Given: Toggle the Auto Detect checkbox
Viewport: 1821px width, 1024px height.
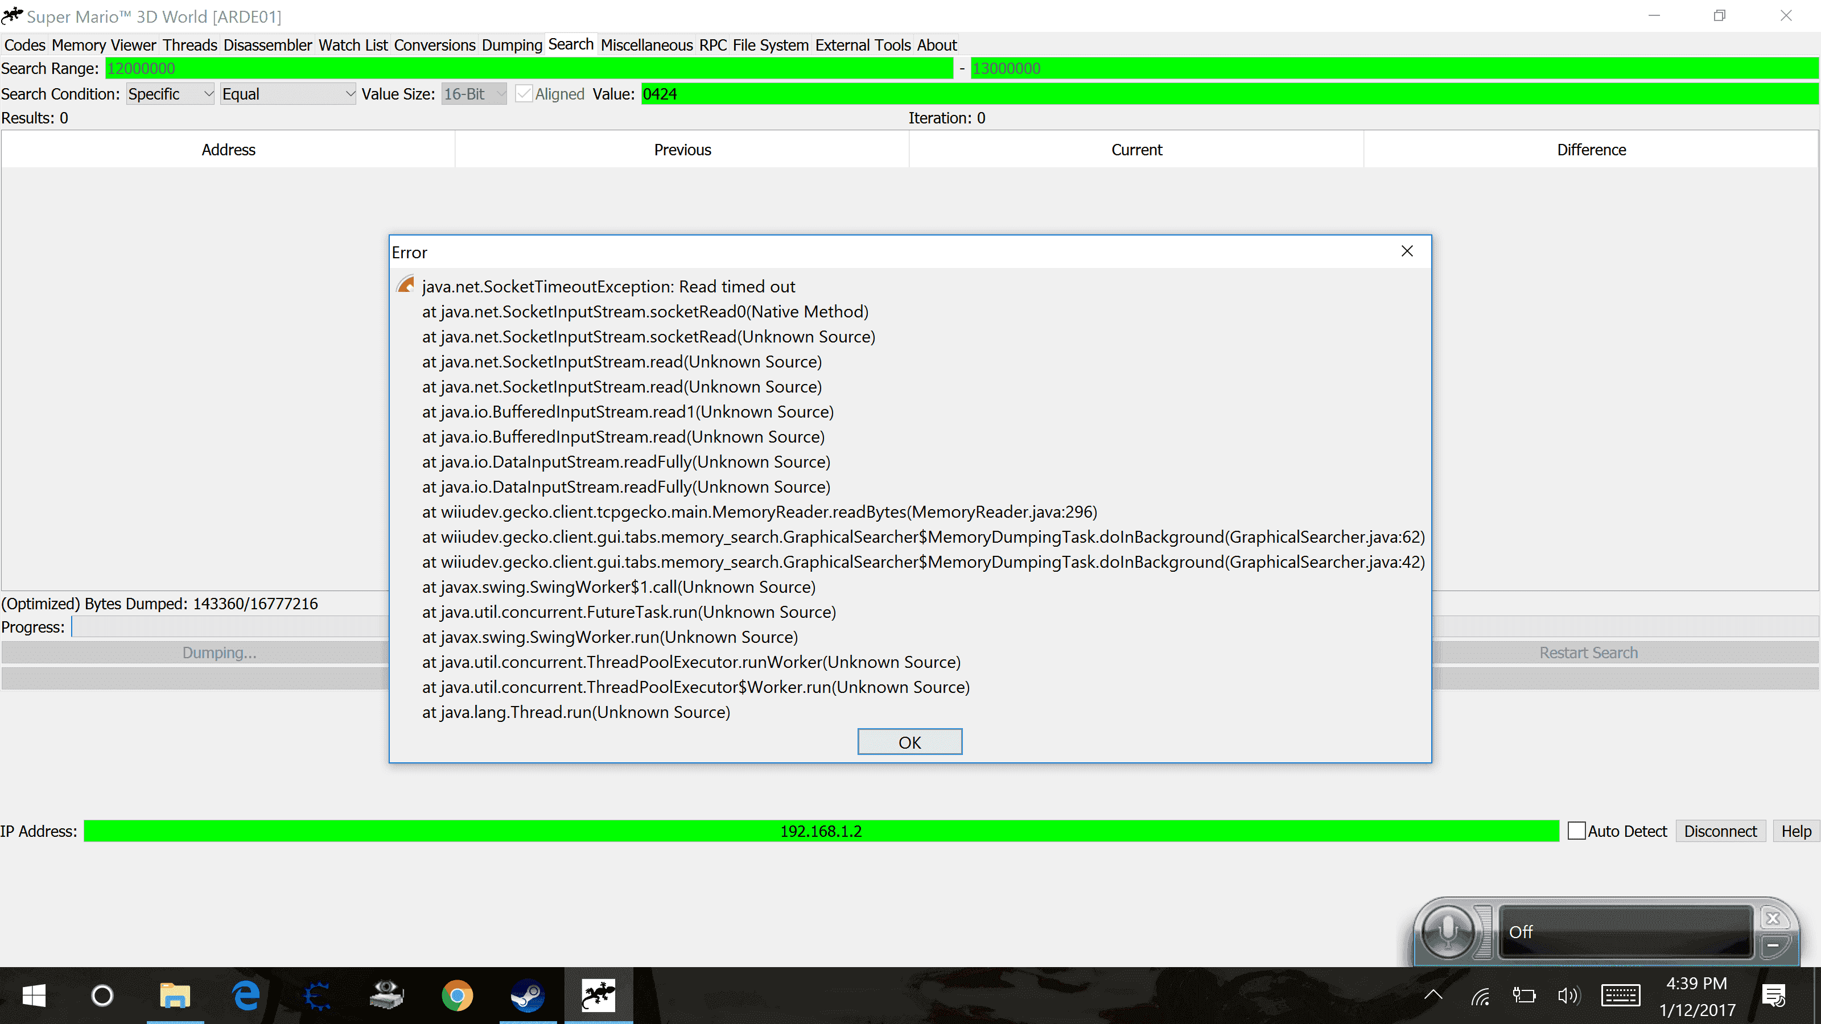Looking at the screenshot, I should [x=1576, y=831].
